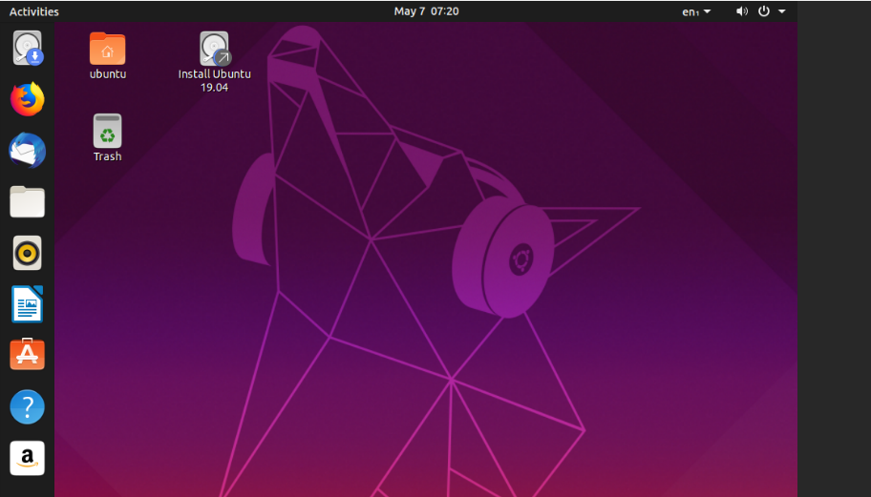Open Thunderbird Mail in the dock
The image size is (871, 497).
coord(28,150)
